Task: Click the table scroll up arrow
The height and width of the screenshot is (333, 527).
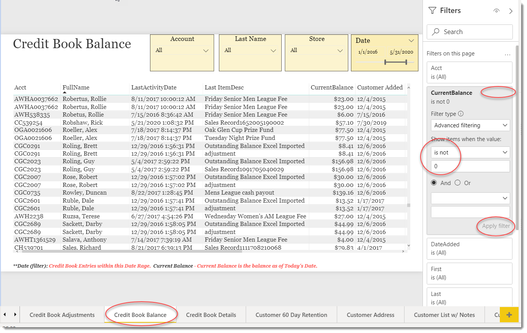Action: [408, 88]
